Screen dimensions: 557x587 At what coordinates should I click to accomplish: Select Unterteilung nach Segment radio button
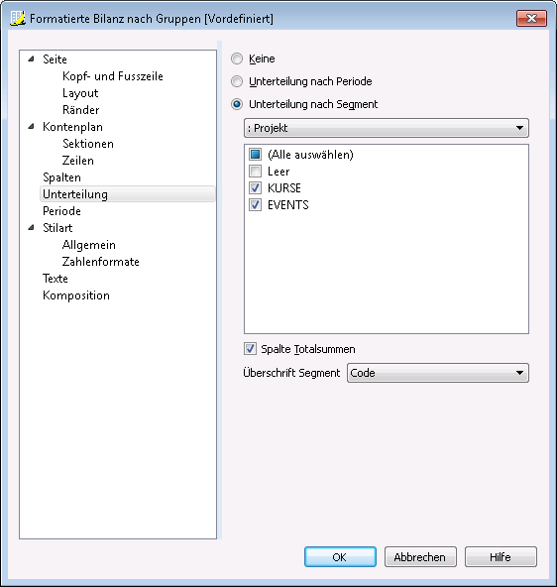[x=237, y=104]
